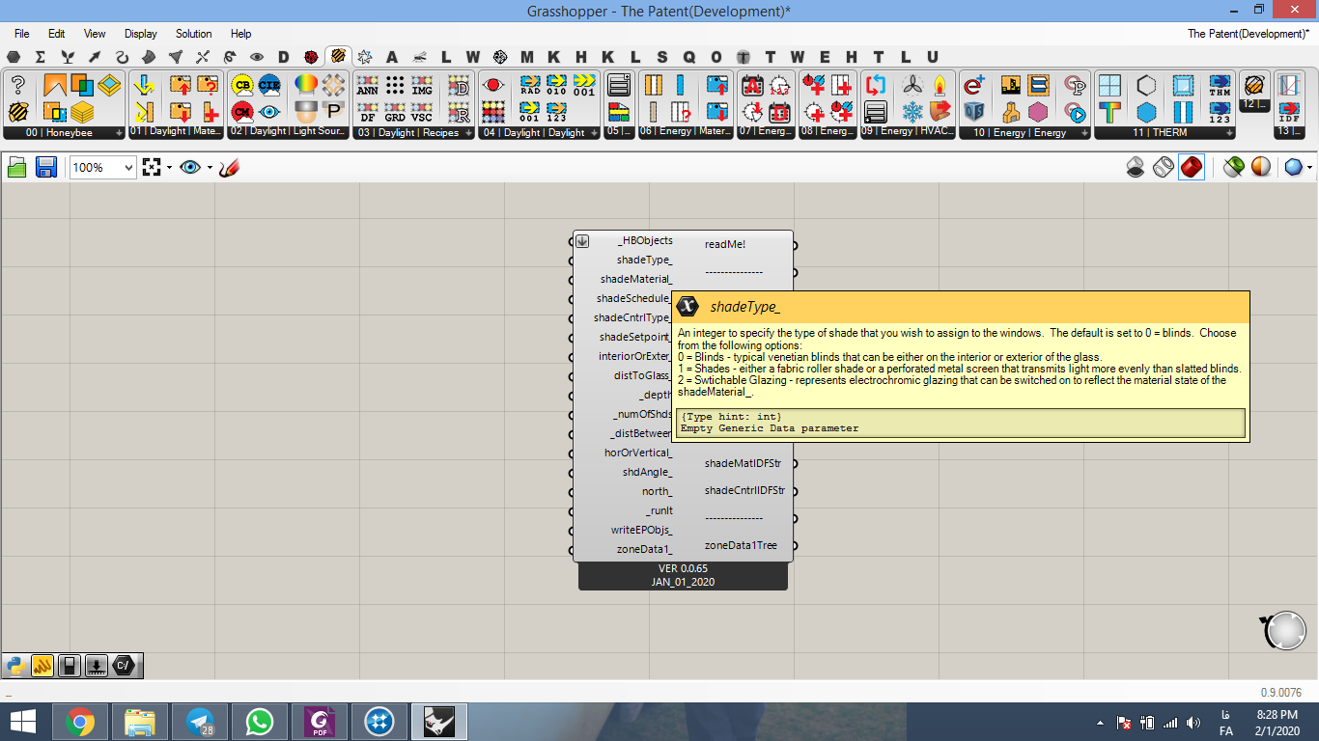This screenshot has height=741, width=1319.
Task: Open the Solution menu
Action: 193,34
